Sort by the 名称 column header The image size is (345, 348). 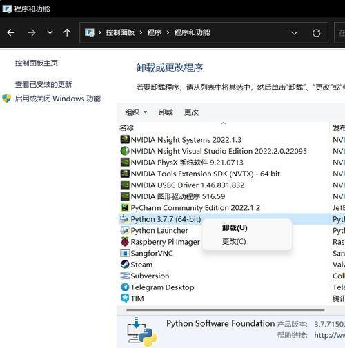coord(126,127)
